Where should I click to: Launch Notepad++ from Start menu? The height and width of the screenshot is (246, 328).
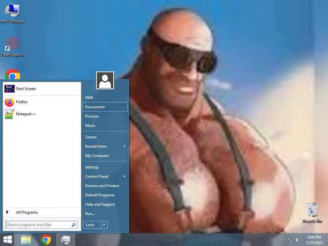[x=41, y=114]
